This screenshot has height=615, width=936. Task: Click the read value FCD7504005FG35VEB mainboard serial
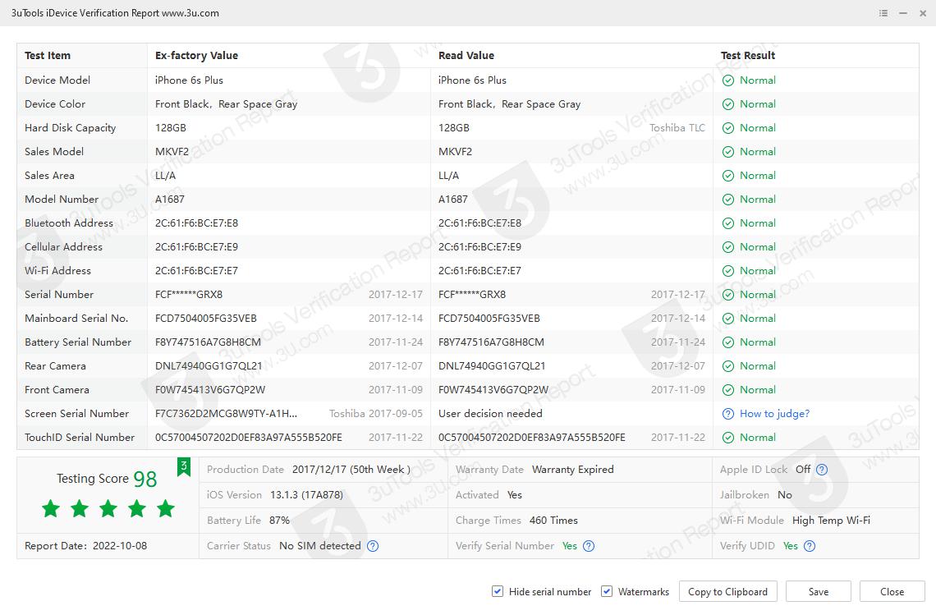(489, 319)
